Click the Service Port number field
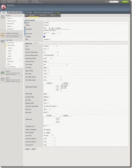The height and width of the screenshot is (168, 132). coord(47,34)
